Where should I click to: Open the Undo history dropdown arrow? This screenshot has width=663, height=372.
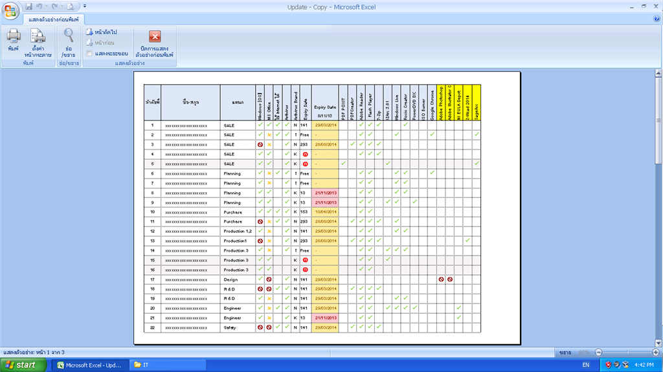(46, 6)
